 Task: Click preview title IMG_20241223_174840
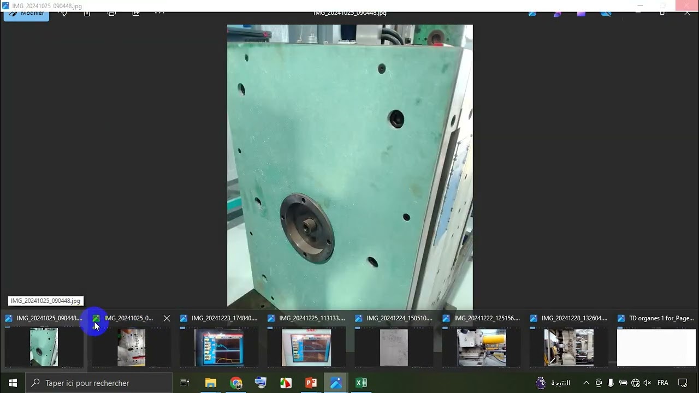(x=224, y=318)
